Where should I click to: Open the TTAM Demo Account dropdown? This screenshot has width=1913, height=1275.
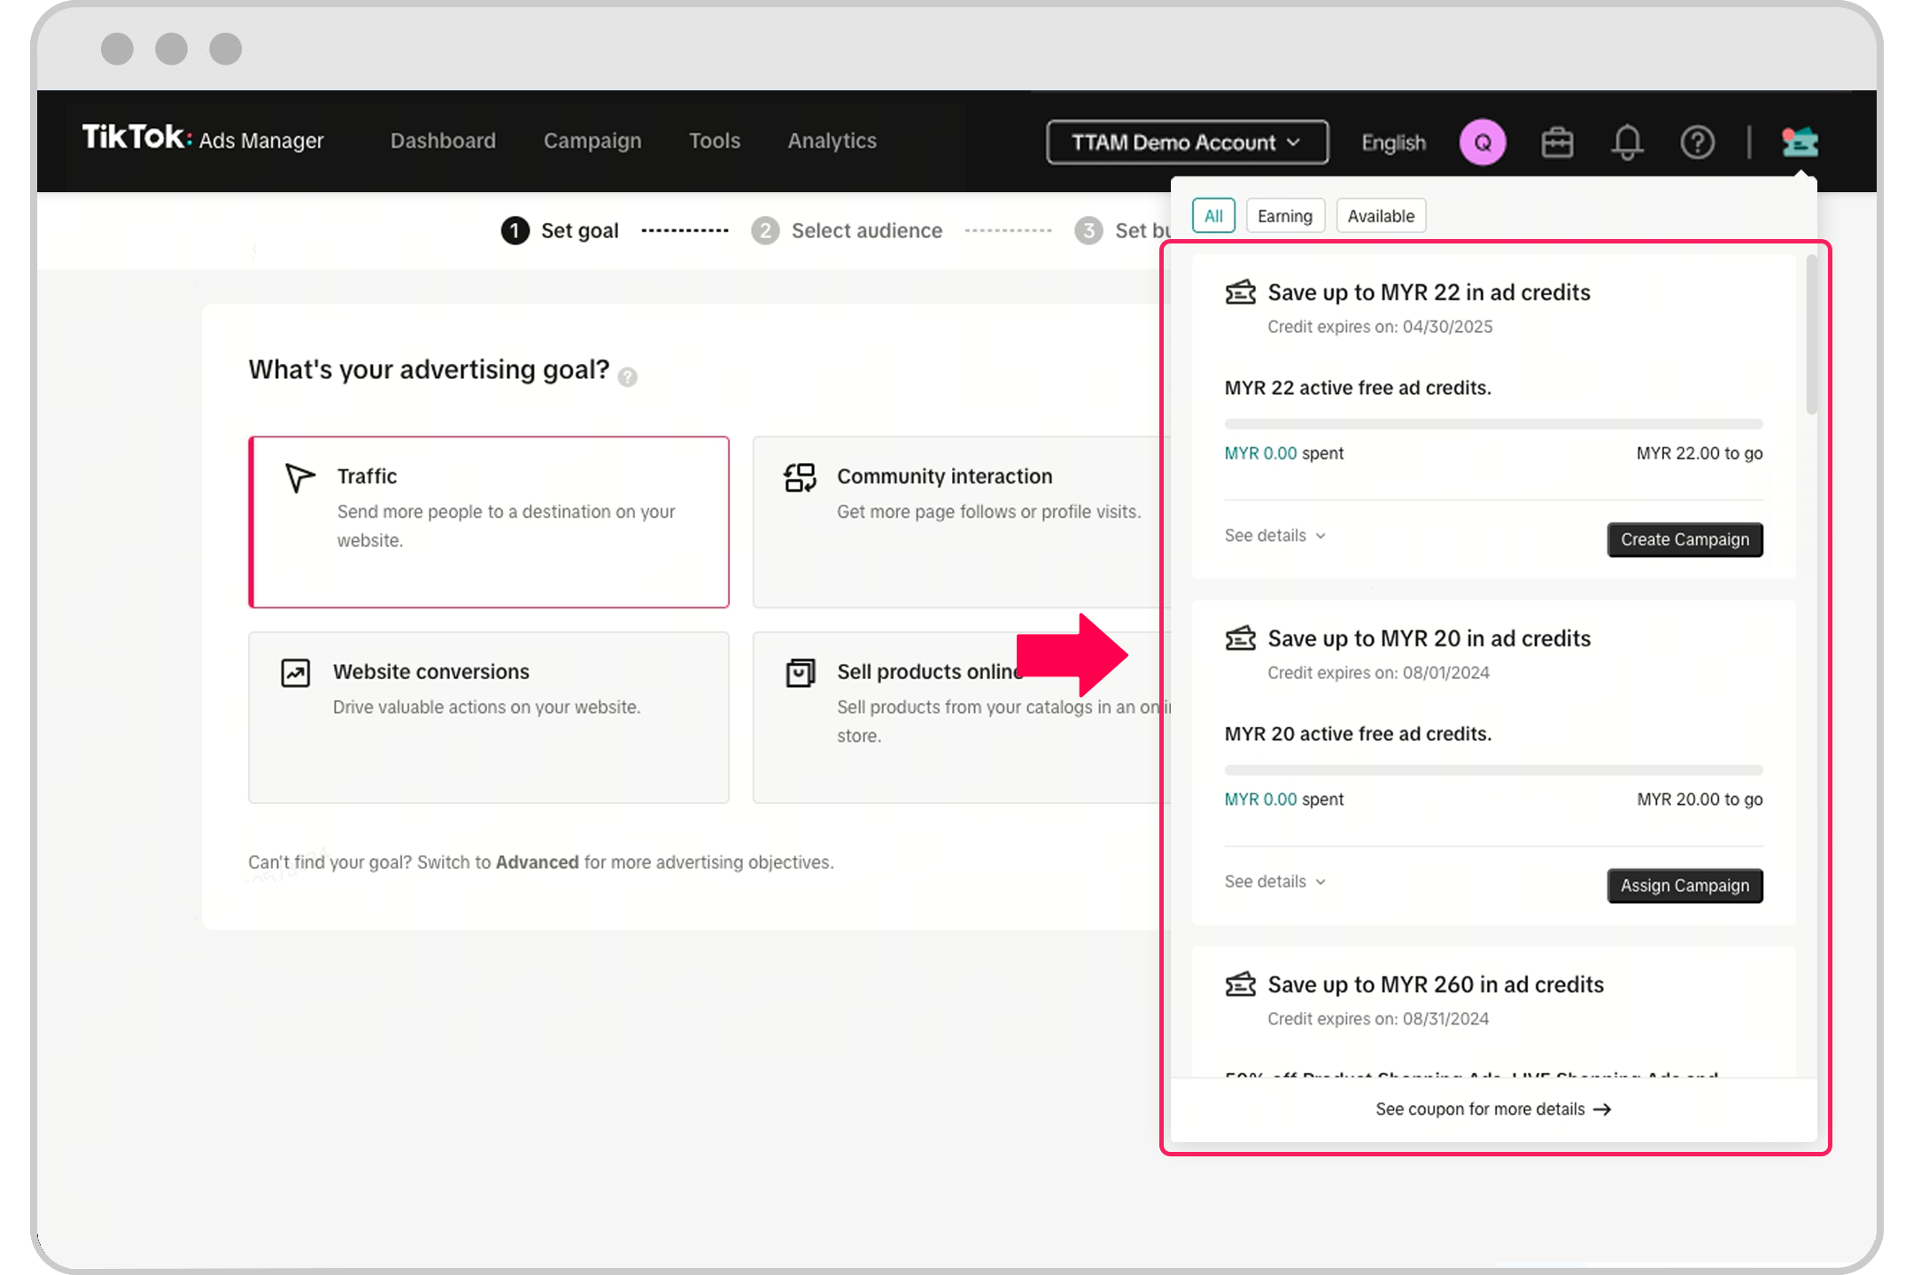click(1187, 141)
